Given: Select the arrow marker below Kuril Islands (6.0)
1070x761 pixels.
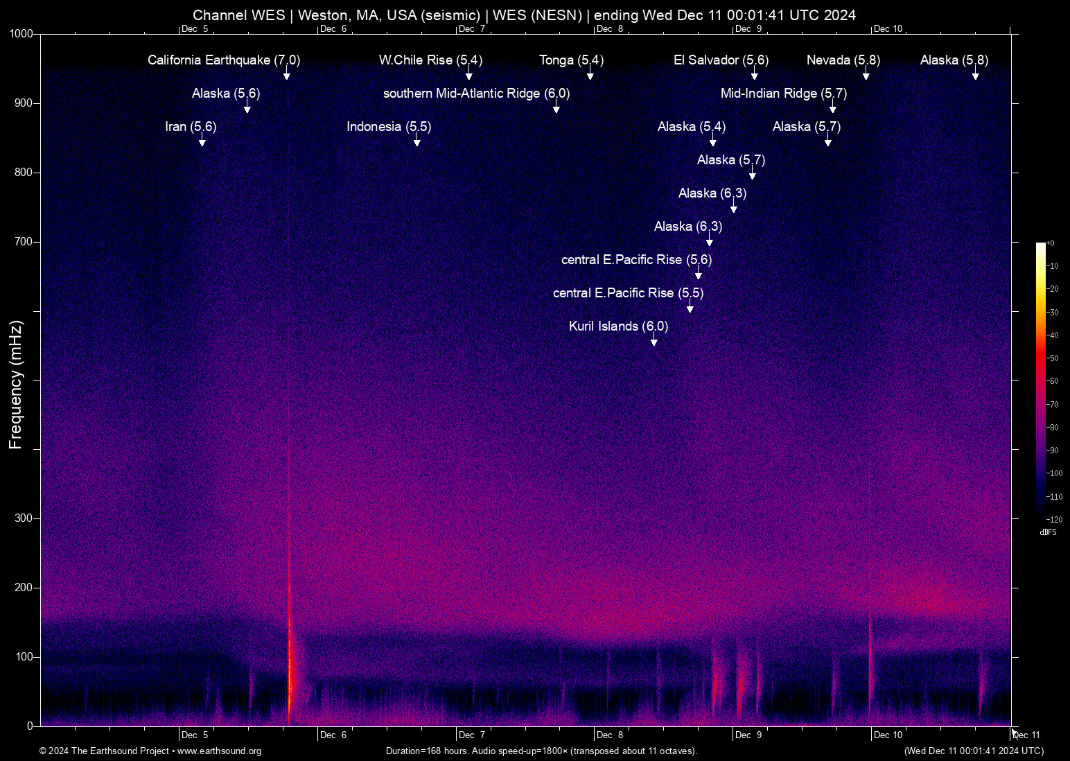Looking at the screenshot, I should tap(654, 340).
